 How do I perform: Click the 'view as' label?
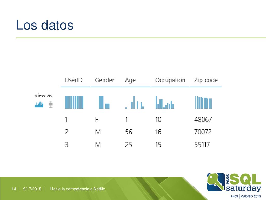click(x=43, y=96)
